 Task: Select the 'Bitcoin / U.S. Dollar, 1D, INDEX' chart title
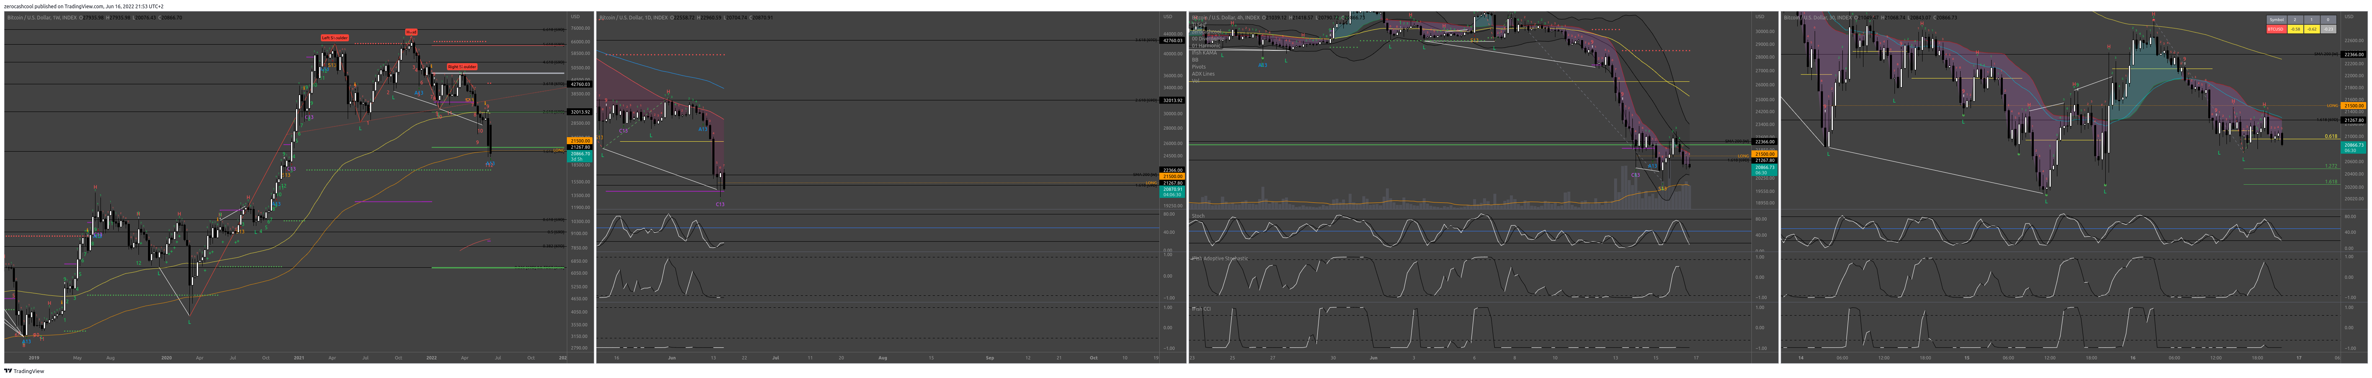click(633, 17)
